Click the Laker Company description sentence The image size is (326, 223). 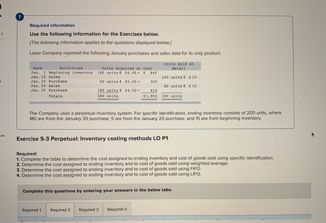125,53
